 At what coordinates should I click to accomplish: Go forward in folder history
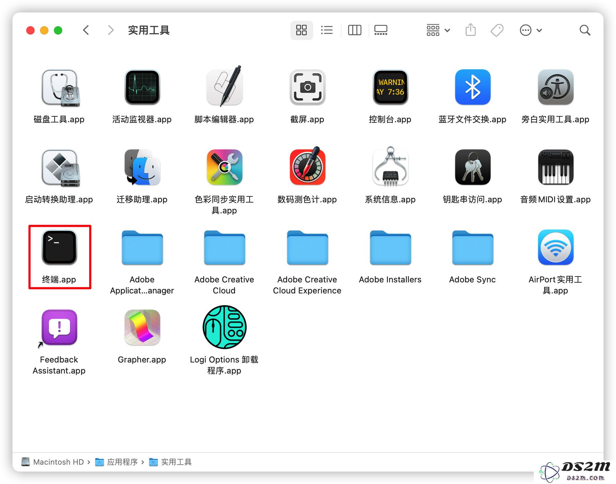click(111, 30)
